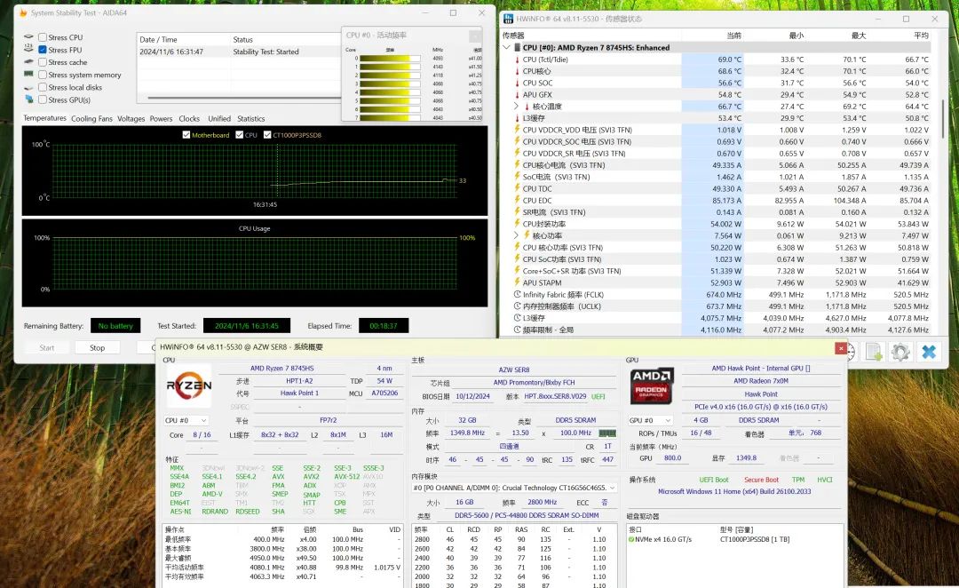
Task: Switch to the Powers tab
Action: (161, 119)
